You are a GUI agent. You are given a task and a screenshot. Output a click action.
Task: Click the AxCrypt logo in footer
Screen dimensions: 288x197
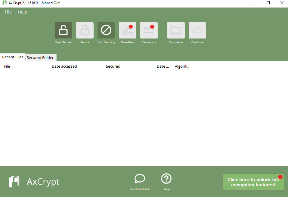[x=14, y=182]
